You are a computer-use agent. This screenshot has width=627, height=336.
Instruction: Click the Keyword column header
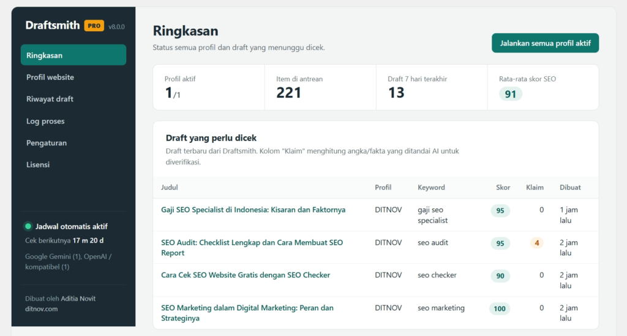tap(431, 188)
